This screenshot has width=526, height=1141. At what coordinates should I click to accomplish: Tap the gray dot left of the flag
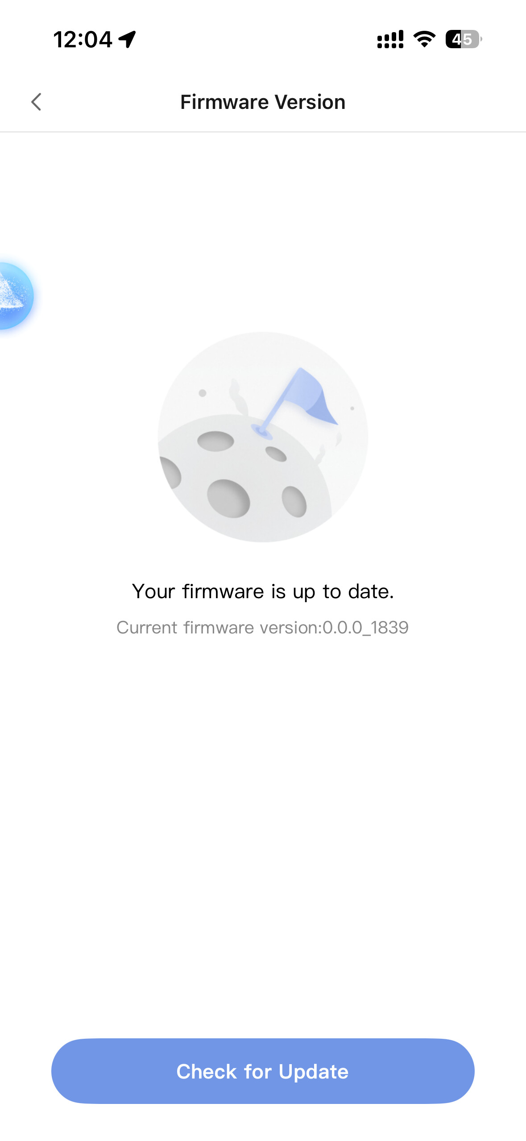tap(203, 393)
